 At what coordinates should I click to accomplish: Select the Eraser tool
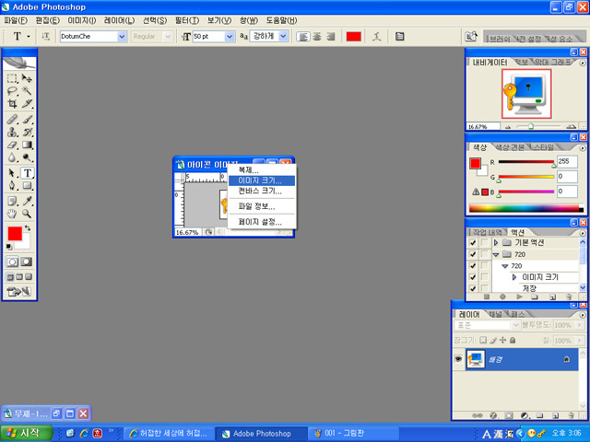point(12,145)
